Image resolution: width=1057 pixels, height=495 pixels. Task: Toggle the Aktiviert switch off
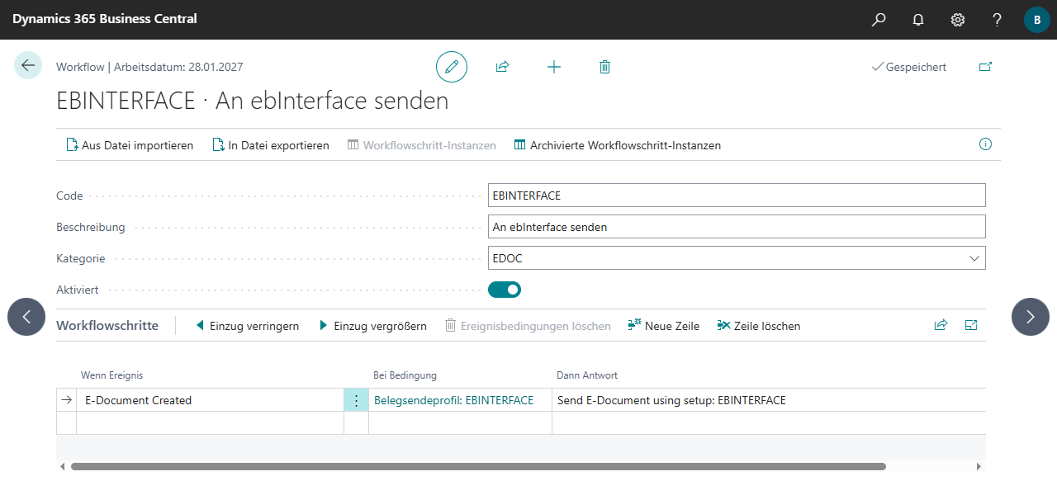[x=505, y=290]
